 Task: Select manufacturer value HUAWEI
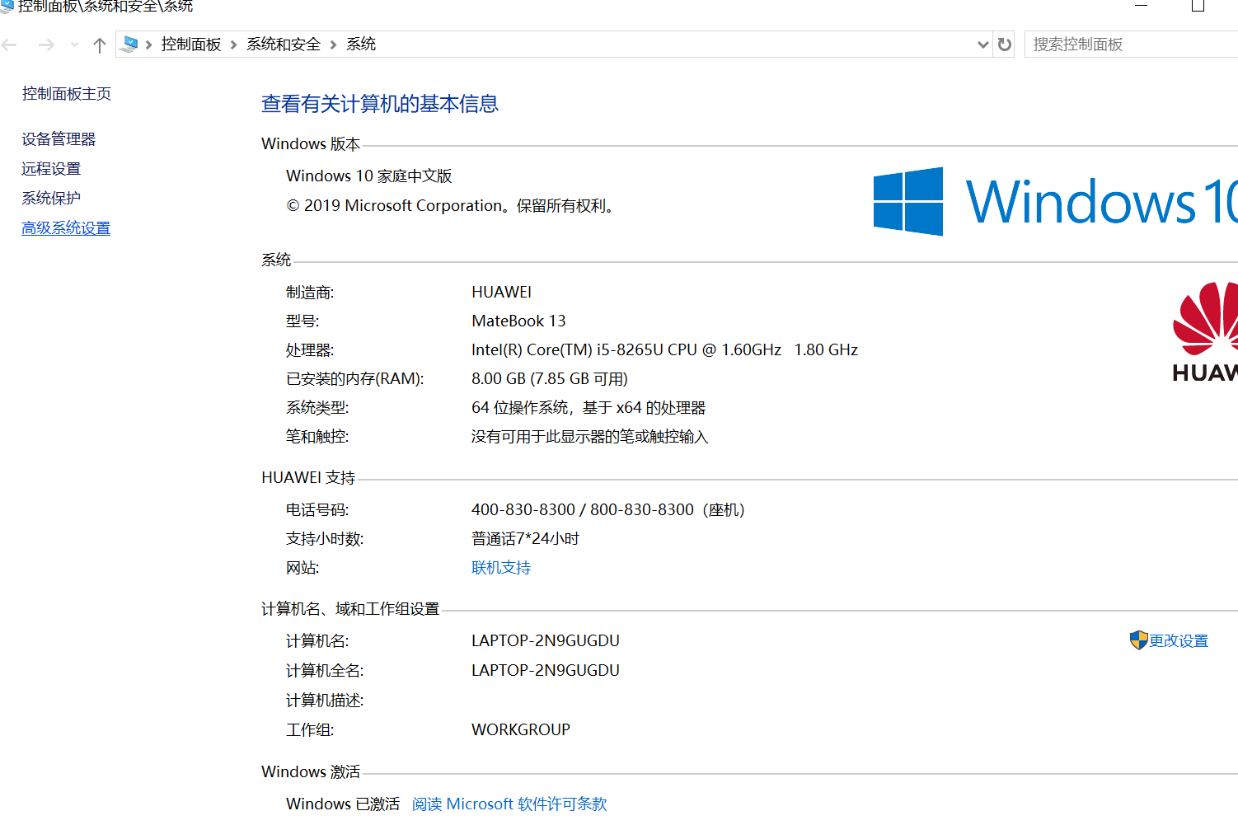tap(501, 293)
